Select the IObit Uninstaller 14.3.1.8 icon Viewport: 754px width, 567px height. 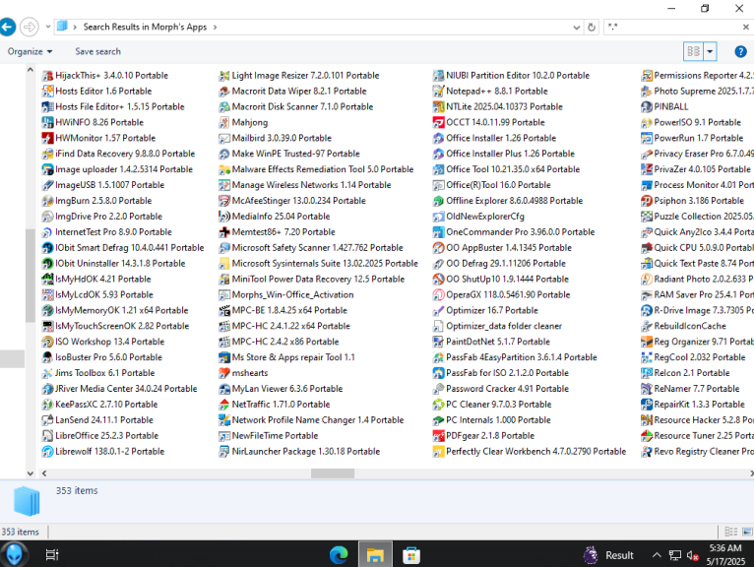click(x=47, y=264)
